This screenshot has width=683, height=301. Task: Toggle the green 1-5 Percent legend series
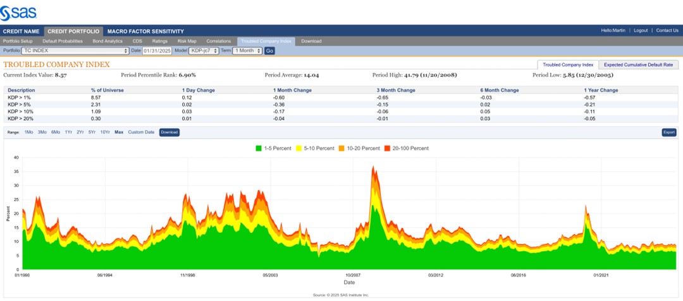pyautogui.click(x=273, y=148)
